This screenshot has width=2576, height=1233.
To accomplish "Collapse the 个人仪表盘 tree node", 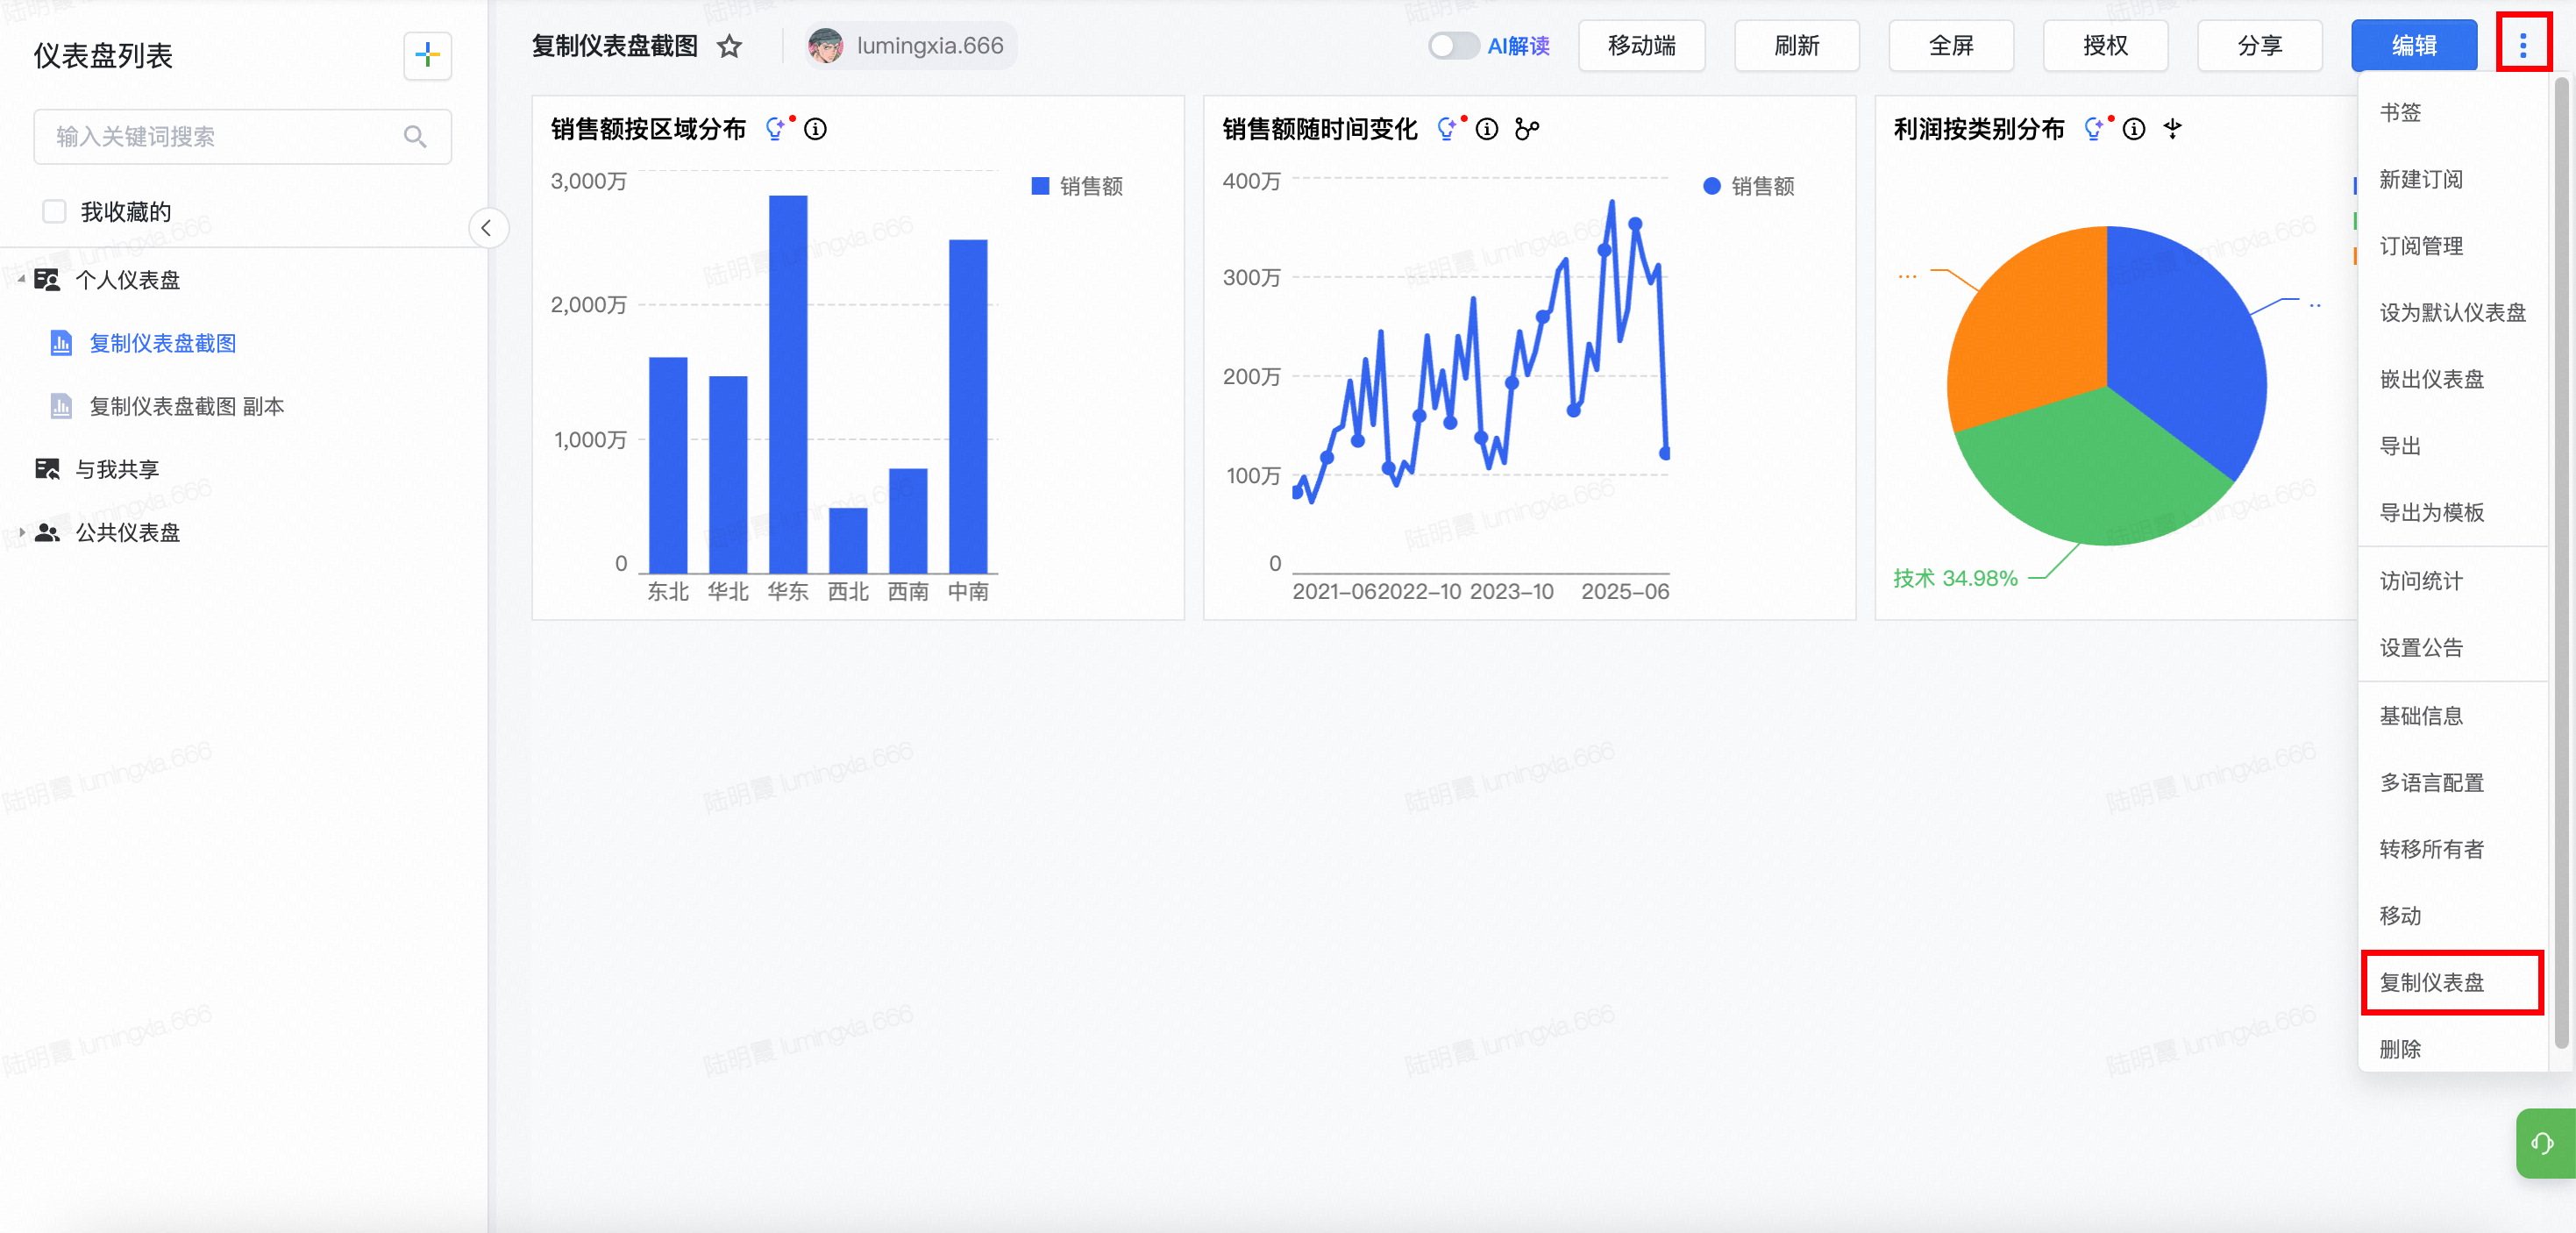I will click(21, 280).
